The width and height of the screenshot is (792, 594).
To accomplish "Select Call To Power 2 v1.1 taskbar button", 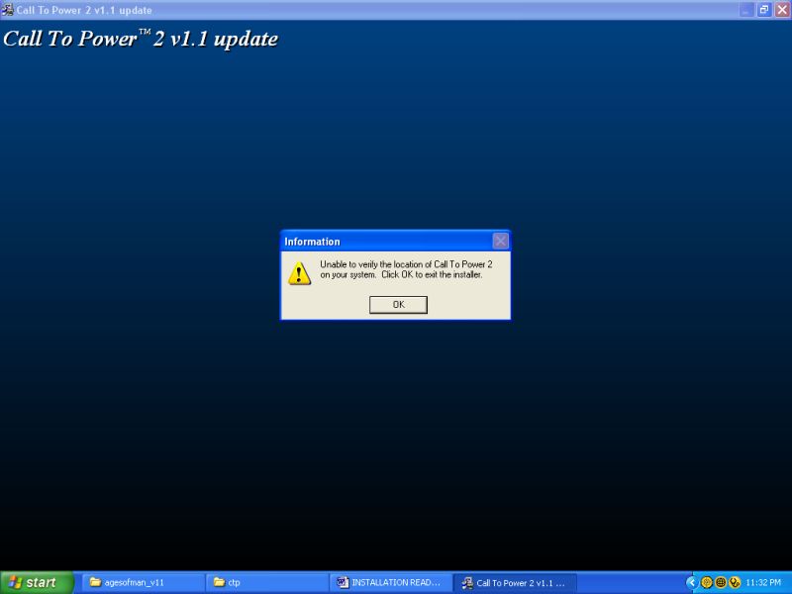I will [514, 583].
